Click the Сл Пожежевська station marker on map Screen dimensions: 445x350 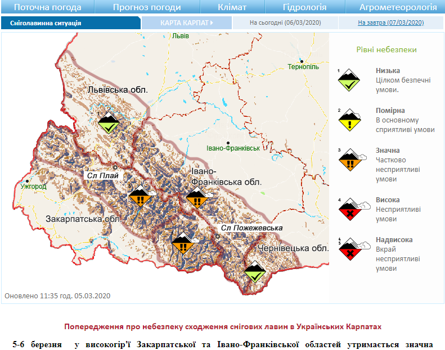pyautogui.click(x=218, y=236)
